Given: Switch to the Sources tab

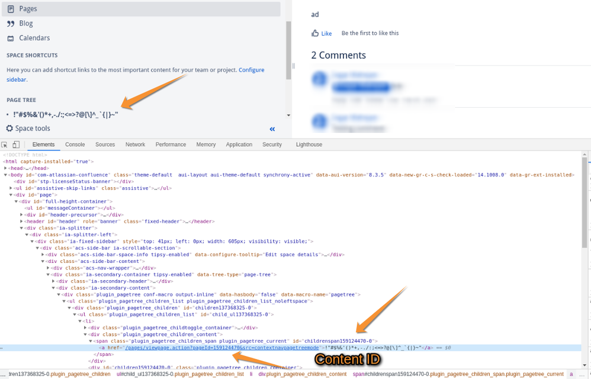Looking at the screenshot, I should pos(105,144).
